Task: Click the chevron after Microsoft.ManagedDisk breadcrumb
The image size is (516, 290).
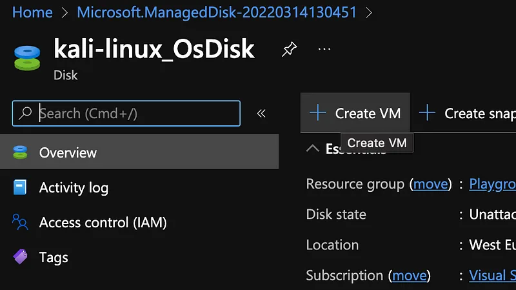Action: (369, 13)
